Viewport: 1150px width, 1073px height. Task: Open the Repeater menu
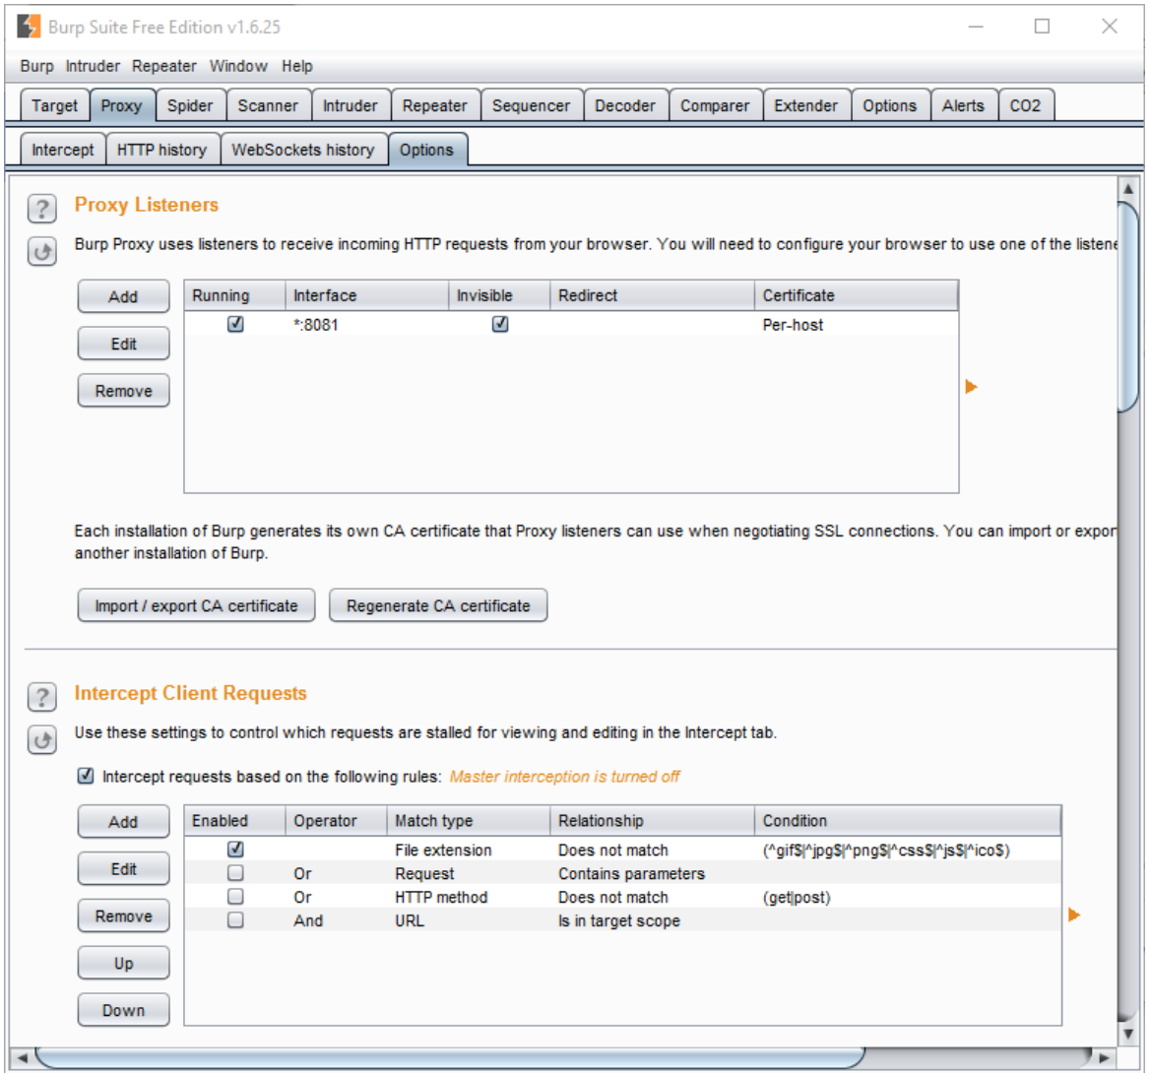point(164,66)
